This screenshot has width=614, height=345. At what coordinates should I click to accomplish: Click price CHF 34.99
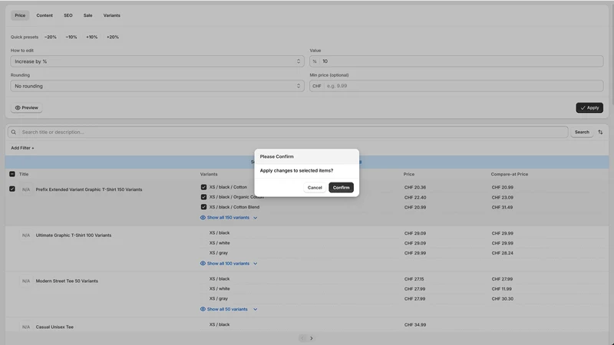click(415, 325)
